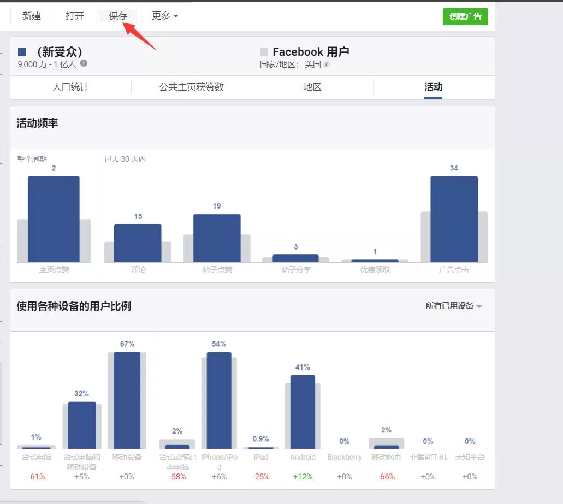
Task: Click the 广告点击 bar showing 34
Action: [x=454, y=219]
